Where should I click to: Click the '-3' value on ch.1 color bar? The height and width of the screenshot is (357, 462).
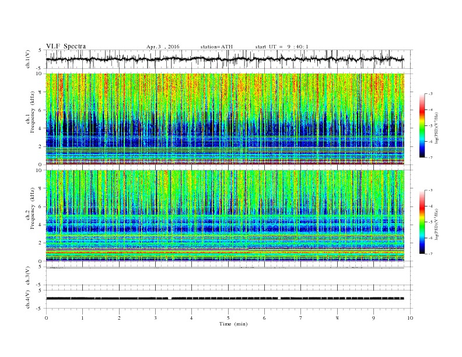click(430, 94)
